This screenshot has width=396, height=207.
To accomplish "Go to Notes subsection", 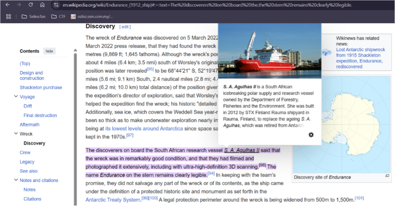I will [29, 190].
